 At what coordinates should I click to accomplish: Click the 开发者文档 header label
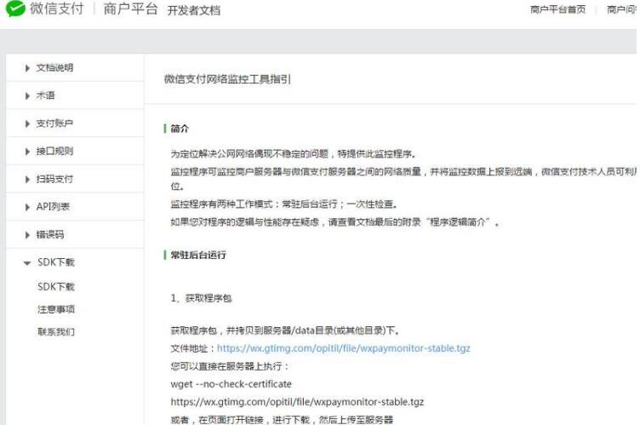(x=194, y=10)
